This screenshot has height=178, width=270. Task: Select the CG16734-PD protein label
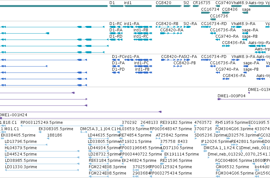tap(214, 57)
